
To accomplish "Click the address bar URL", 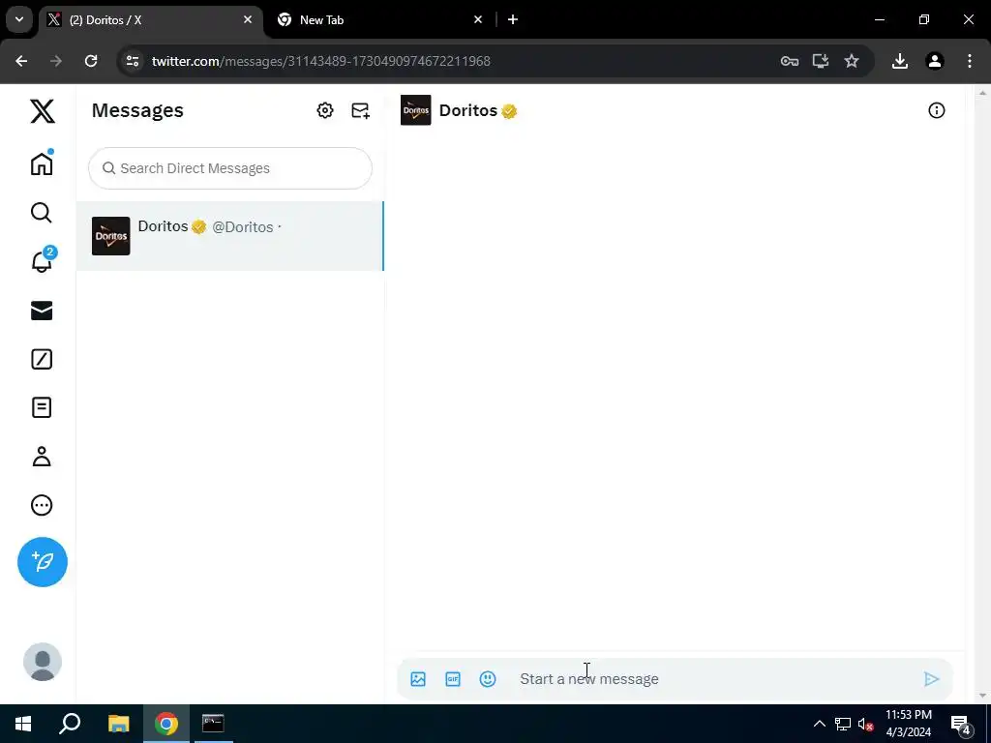I will (321, 61).
